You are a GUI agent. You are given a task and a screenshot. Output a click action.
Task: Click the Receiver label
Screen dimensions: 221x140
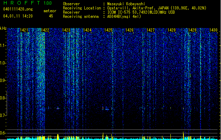pos(71,12)
